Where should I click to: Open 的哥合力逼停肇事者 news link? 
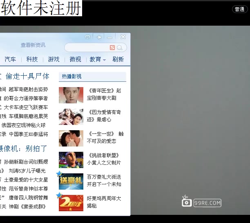26,98
